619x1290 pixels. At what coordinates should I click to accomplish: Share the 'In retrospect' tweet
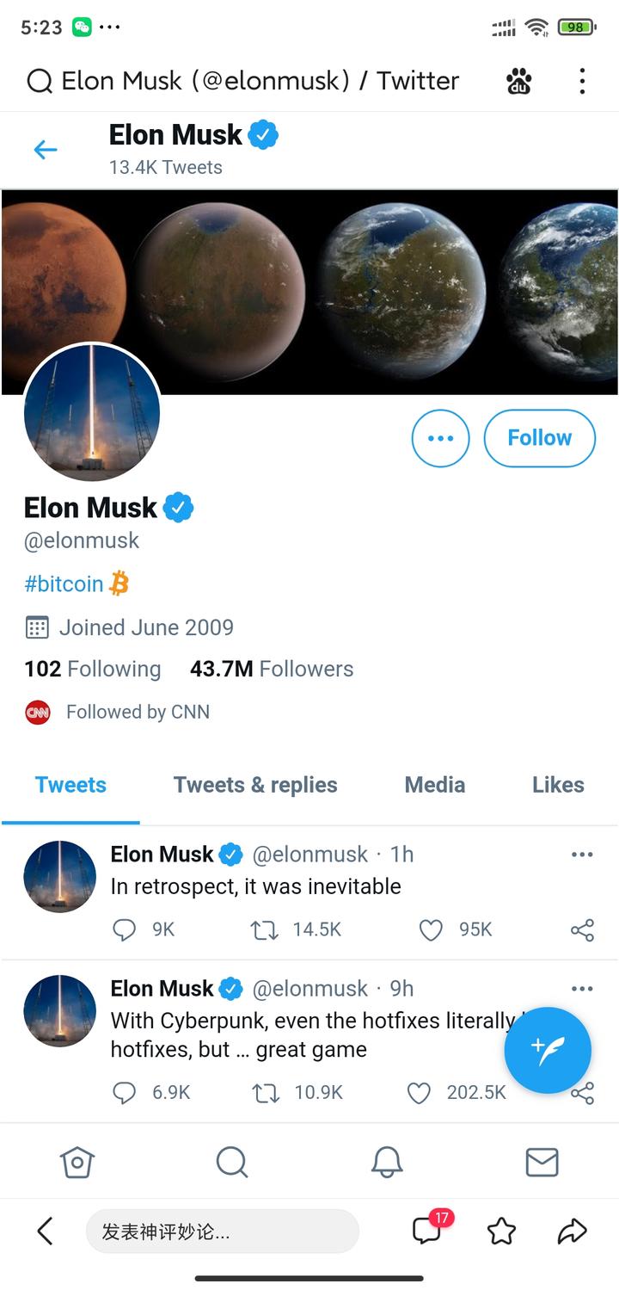tap(582, 929)
